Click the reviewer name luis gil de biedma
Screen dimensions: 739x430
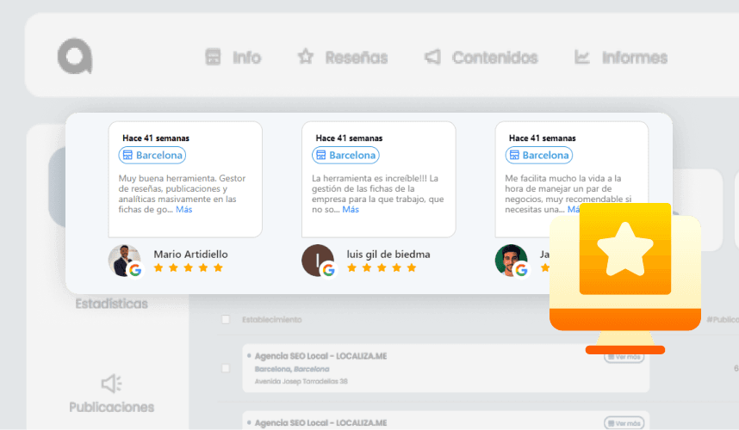388,254
